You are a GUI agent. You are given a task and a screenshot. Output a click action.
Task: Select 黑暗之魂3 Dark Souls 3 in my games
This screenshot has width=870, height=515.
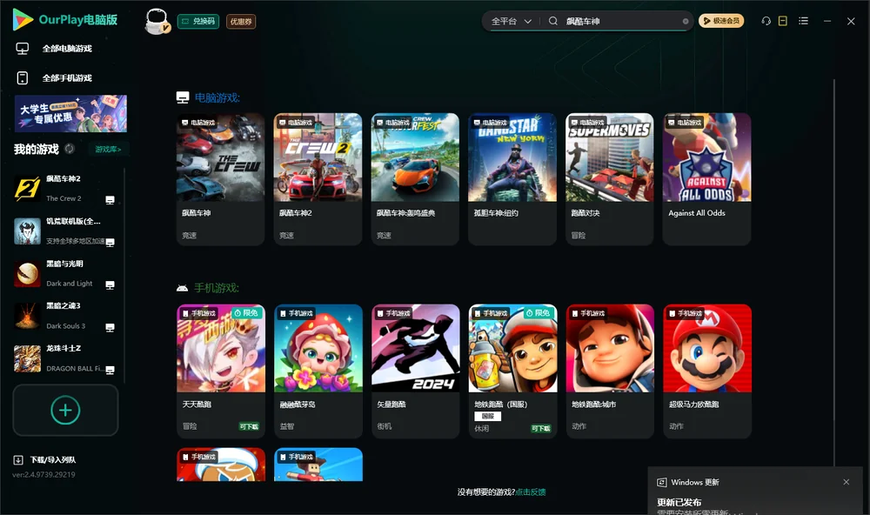pos(65,316)
